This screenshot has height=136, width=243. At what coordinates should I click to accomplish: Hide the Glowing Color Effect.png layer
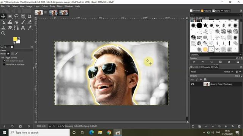193,84
